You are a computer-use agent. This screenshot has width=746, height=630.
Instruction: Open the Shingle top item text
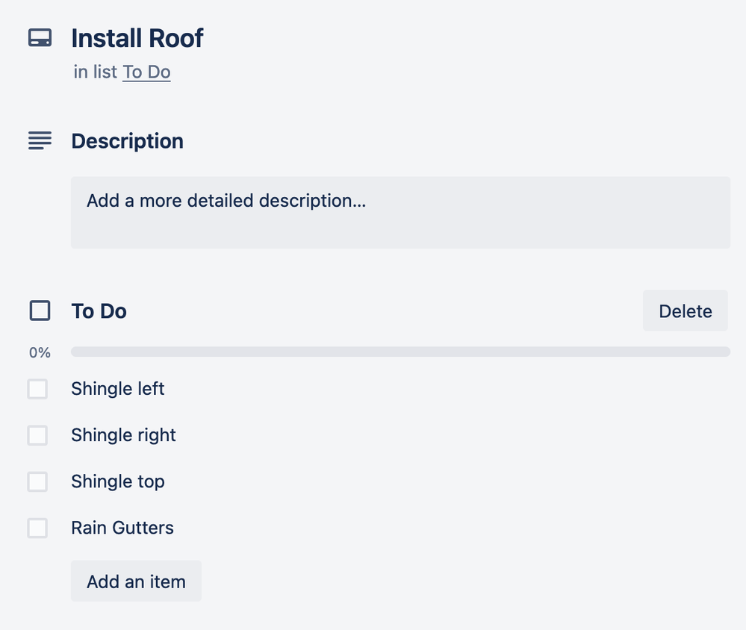coord(118,481)
